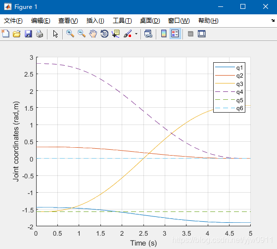Insert a colorbar
Viewport: 277px width, 249px height.
coord(164,34)
